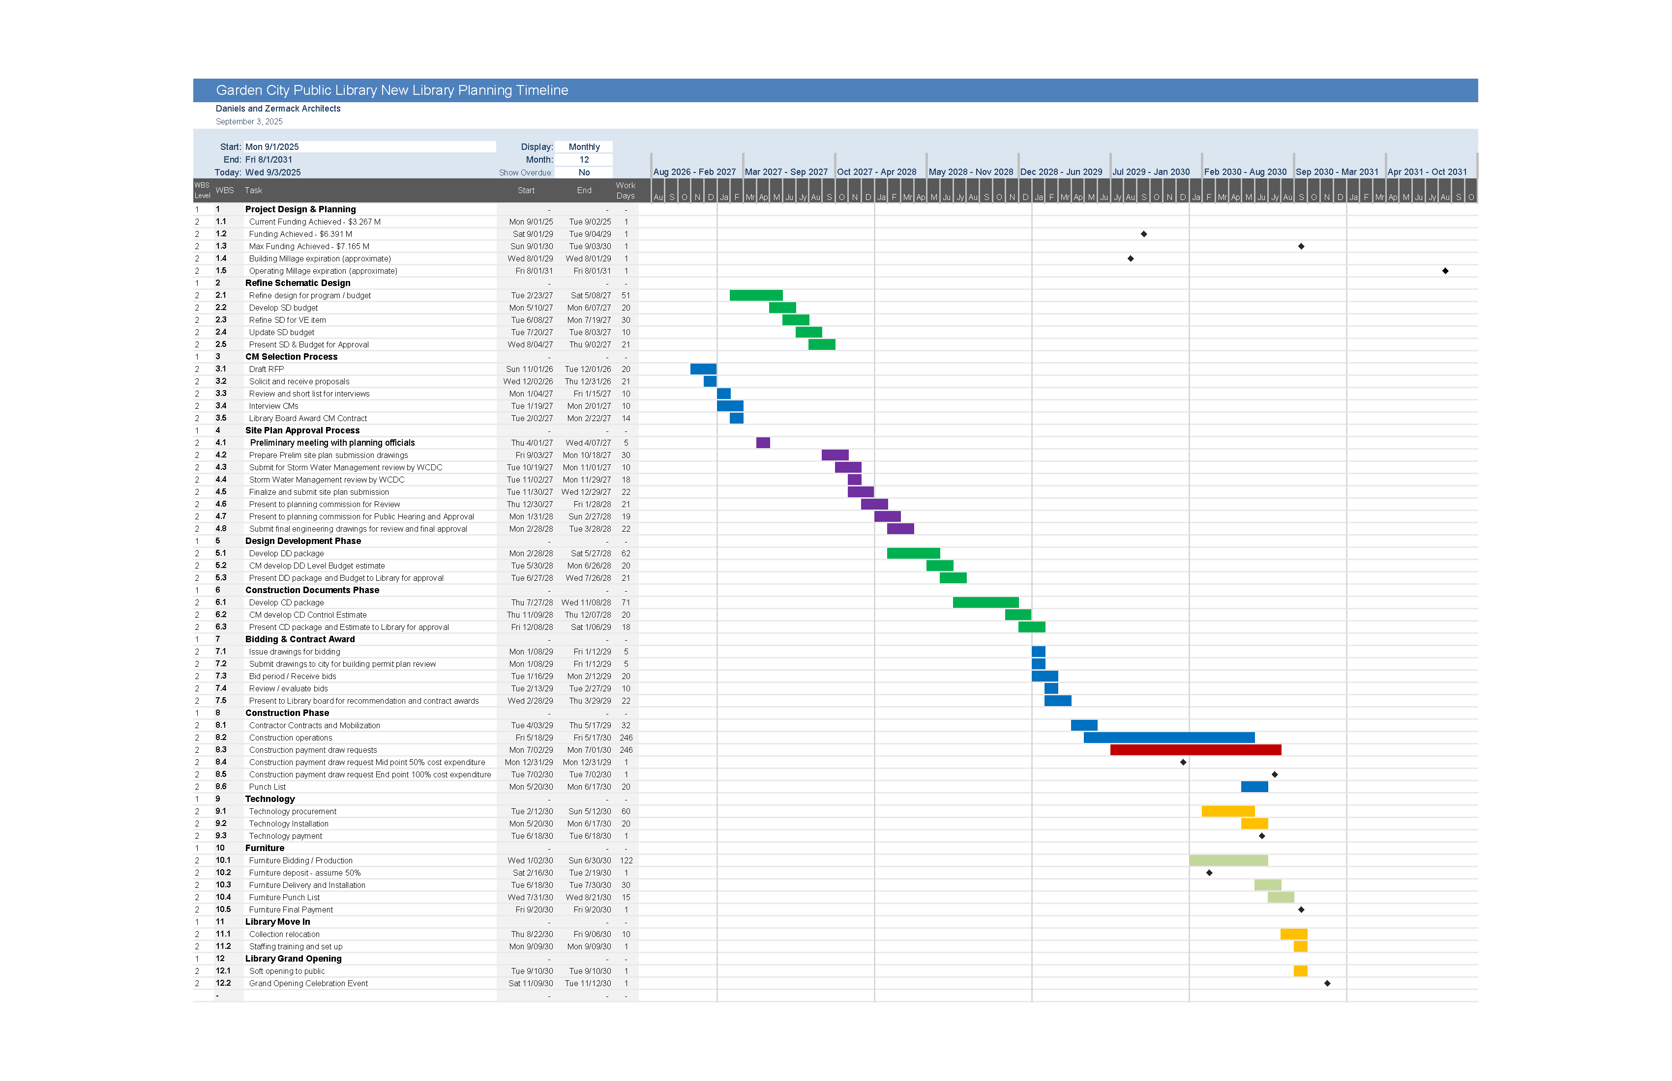The width and height of the screenshot is (1672, 1081).
Task: Click the Show Overdue No cell
Action: [584, 172]
